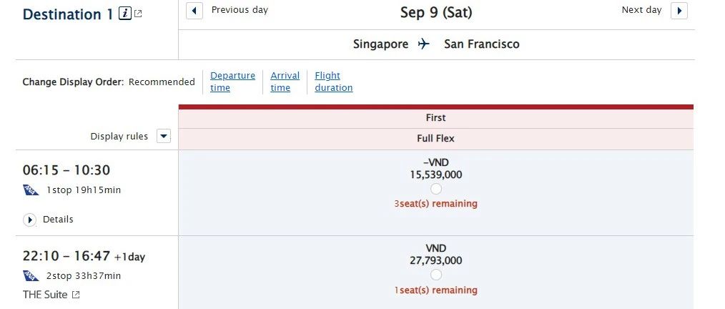The height and width of the screenshot is (309, 725).
Task: Click the First class column header
Action: [435, 118]
